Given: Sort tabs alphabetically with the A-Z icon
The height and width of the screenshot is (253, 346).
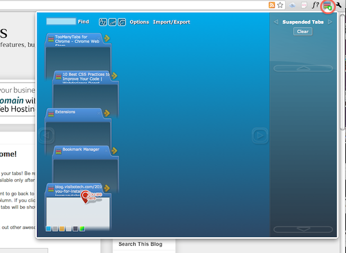Looking at the screenshot, I should pos(103,22).
